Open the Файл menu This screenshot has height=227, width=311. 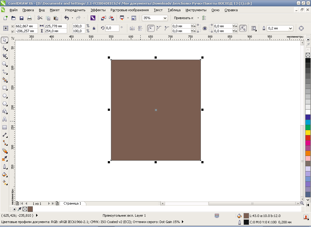click(x=13, y=10)
